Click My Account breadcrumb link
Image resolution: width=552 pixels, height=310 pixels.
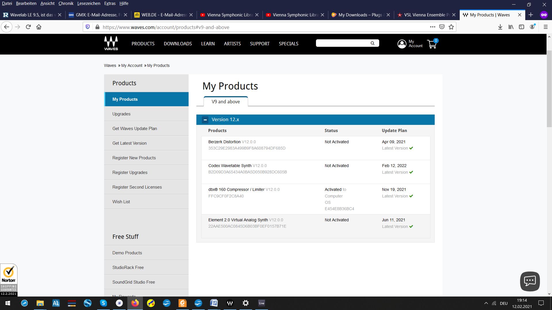click(x=132, y=65)
